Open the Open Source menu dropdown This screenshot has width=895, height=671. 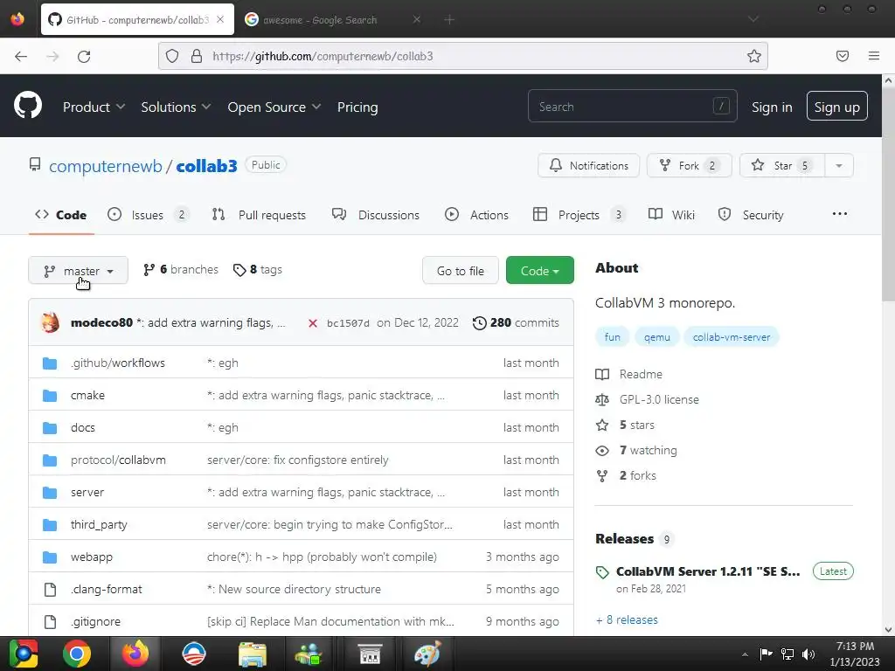[274, 107]
